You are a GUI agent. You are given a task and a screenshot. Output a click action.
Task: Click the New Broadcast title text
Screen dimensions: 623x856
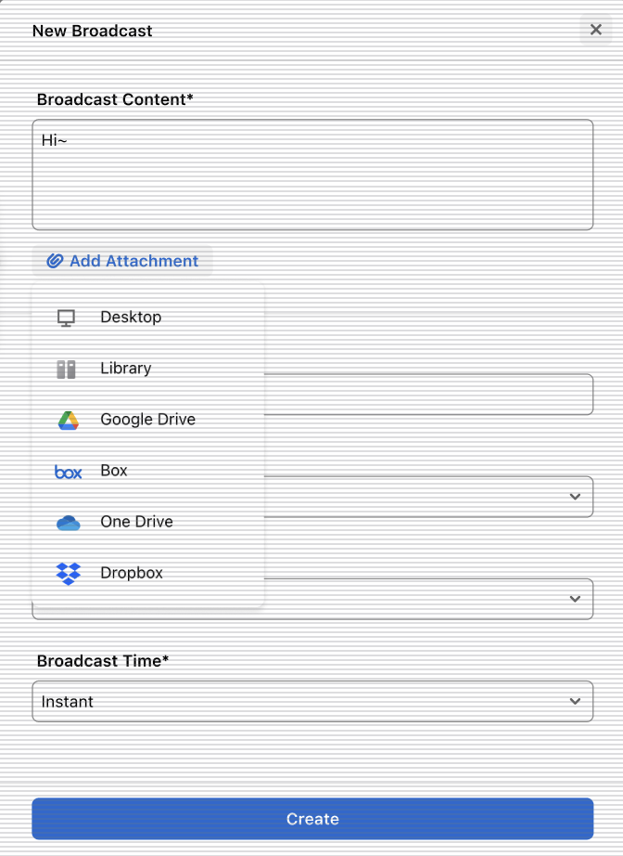(92, 32)
